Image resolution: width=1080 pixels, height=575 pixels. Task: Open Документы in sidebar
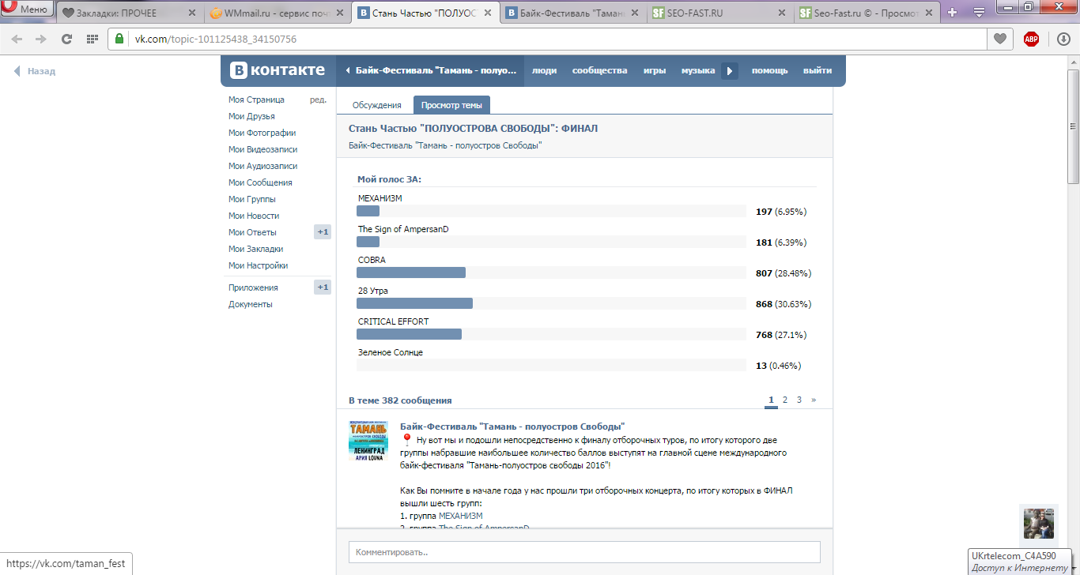[x=251, y=304]
